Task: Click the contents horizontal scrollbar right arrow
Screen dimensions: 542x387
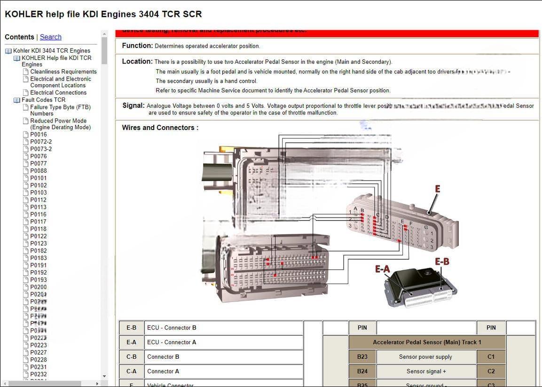Action: tap(97, 384)
